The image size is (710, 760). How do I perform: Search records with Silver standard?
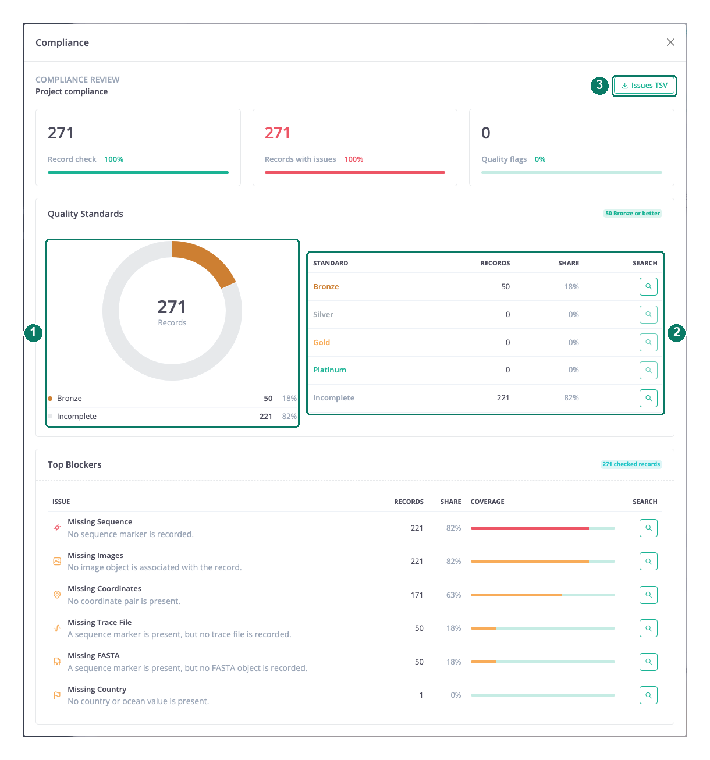pos(648,314)
